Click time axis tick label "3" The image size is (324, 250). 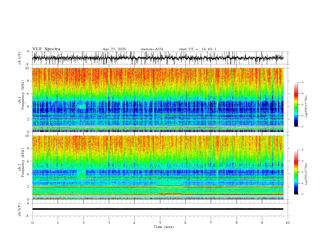109,223
